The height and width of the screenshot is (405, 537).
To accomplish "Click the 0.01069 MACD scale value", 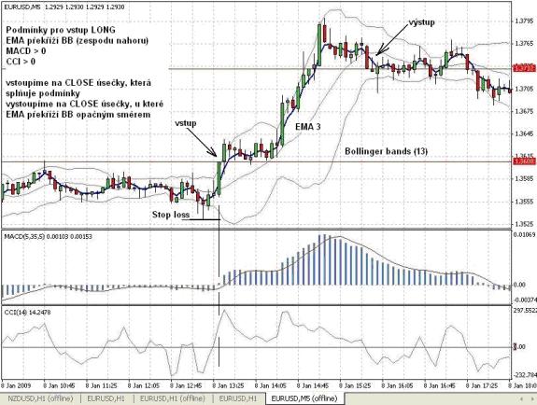I will coord(524,234).
